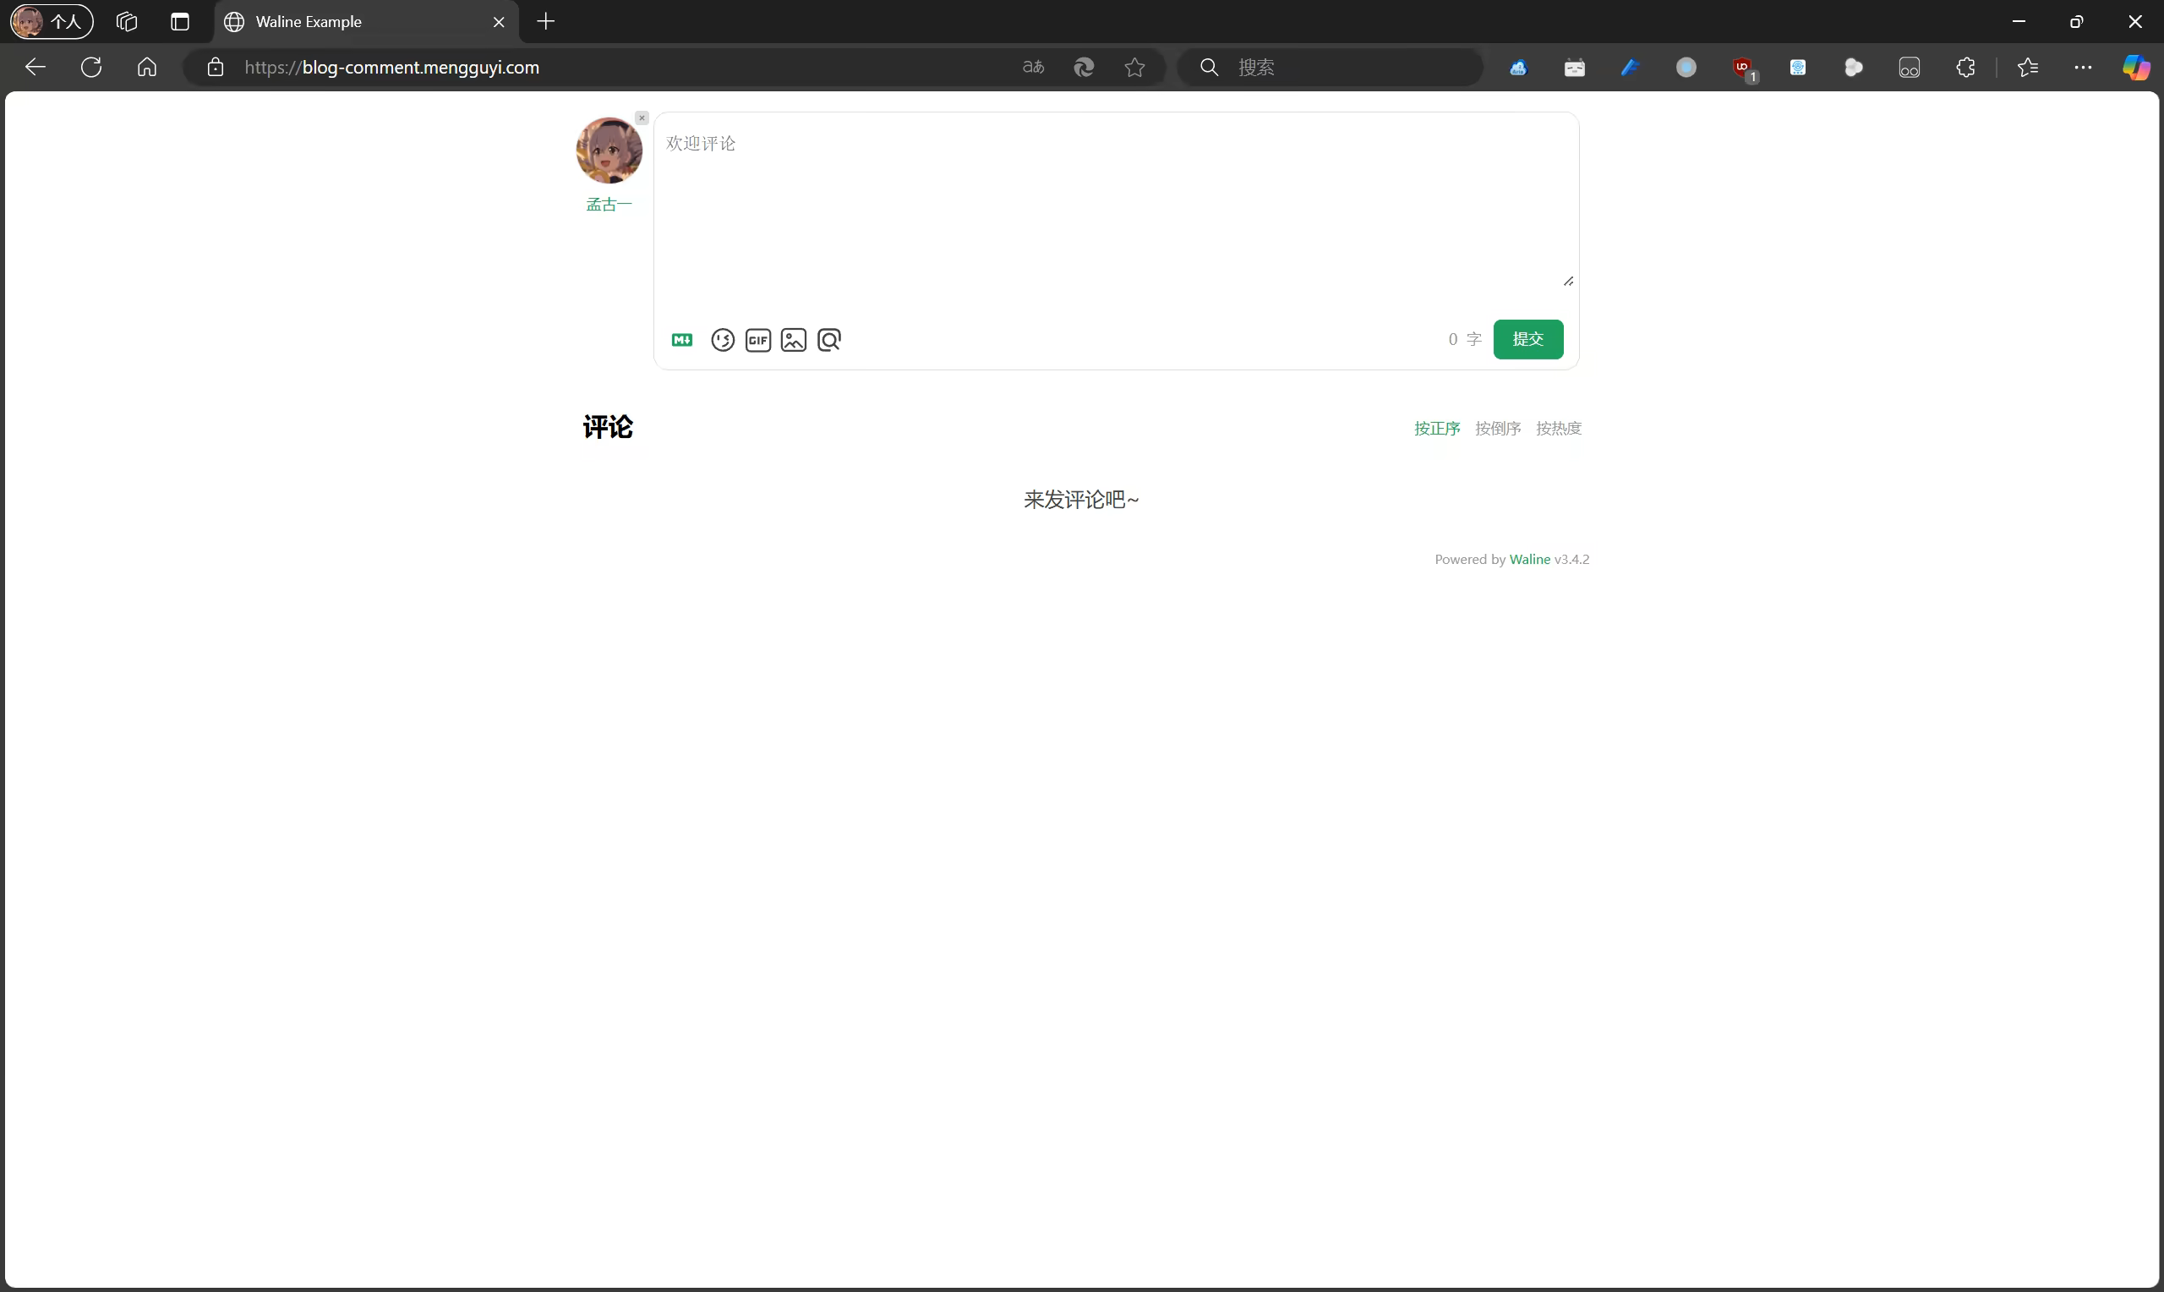Toggle the comment preview icon
The width and height of the screenshot is (2164, 1292).
coord(829,340)
